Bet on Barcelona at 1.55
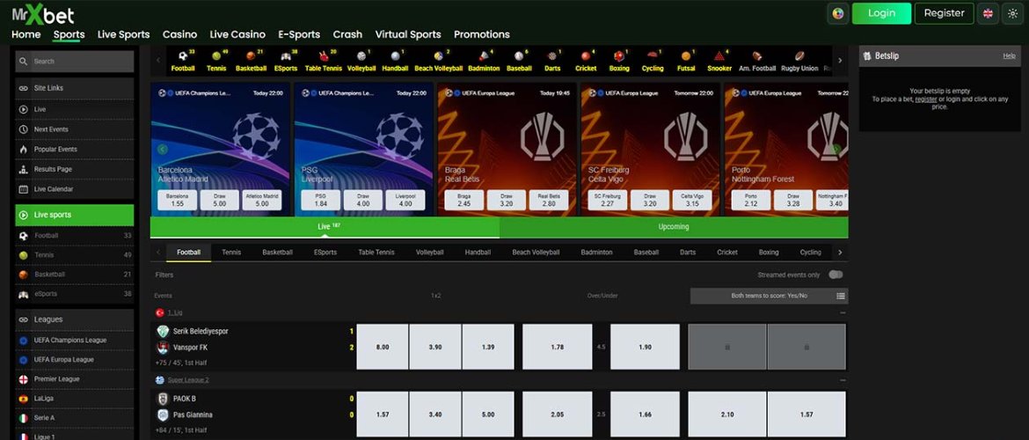This screenshot has height=440, width=1029. 177,201
